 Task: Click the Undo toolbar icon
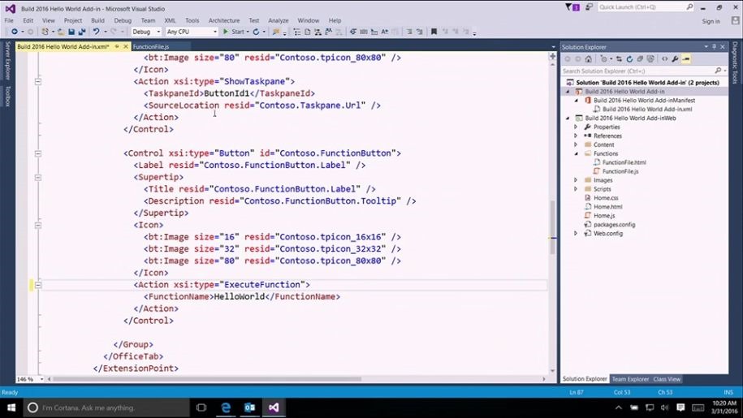pyautogui.click(x=96, y=32)
